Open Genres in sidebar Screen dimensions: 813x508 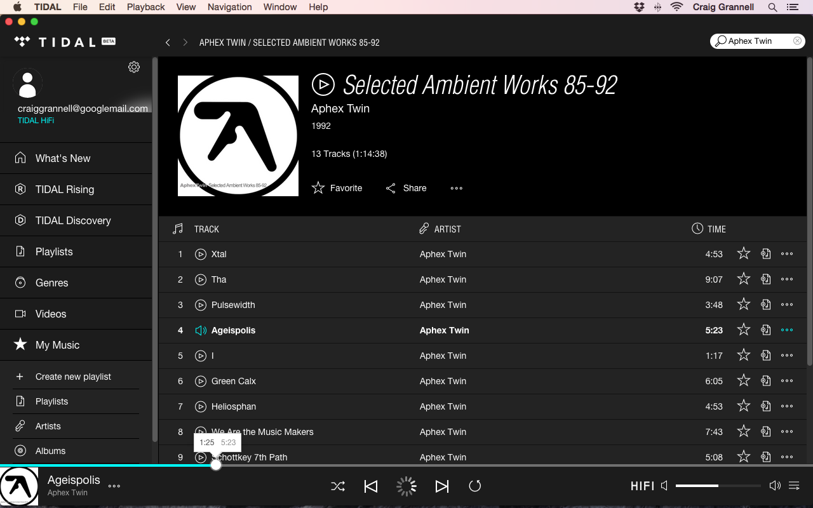[x=76, y=283]
